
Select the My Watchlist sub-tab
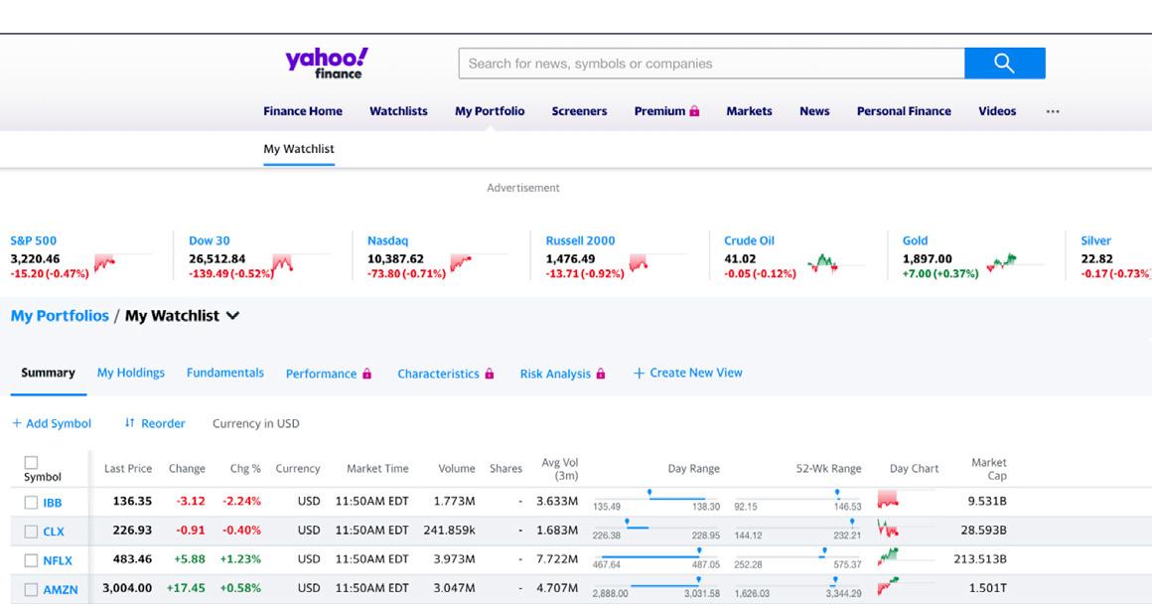coord(298,148)
